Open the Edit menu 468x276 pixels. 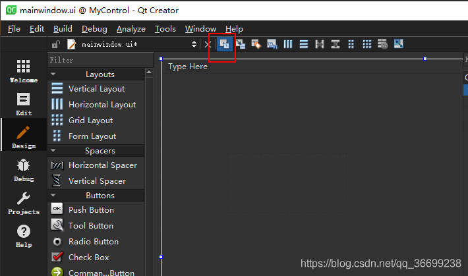point(37,29)
